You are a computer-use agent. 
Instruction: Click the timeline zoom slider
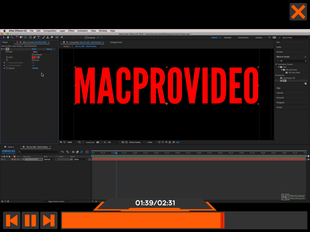[x=96, y=201]
